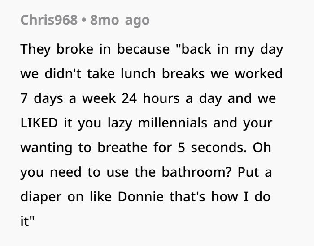Click the bullet separator after Chris968

(x=84, y=21)
